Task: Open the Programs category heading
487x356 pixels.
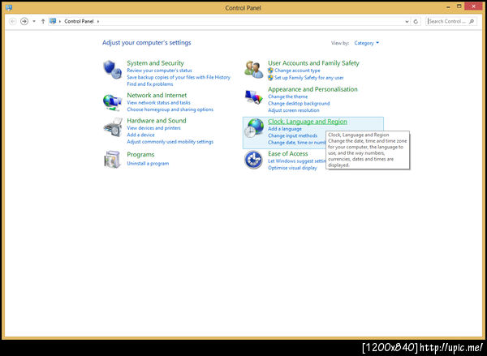Action: (140, 155)
